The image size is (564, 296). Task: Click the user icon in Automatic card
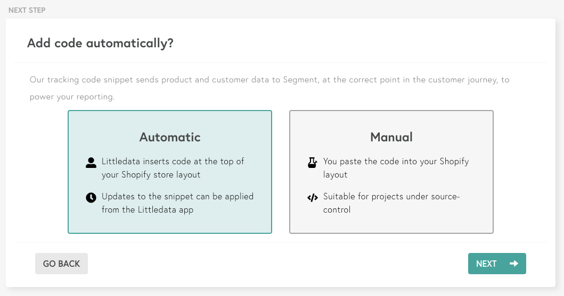tap(91, 163)
